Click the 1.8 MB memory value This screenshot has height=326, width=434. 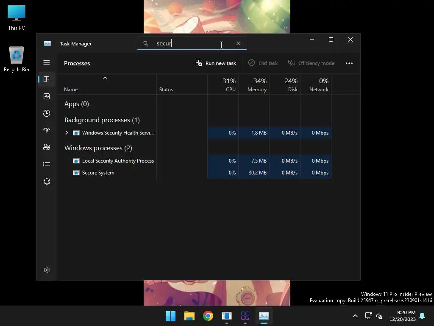tap(259, 133)
